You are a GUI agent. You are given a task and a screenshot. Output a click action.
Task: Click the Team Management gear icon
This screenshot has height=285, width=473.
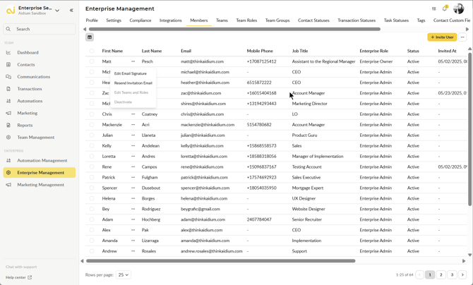tap(8, 138)
